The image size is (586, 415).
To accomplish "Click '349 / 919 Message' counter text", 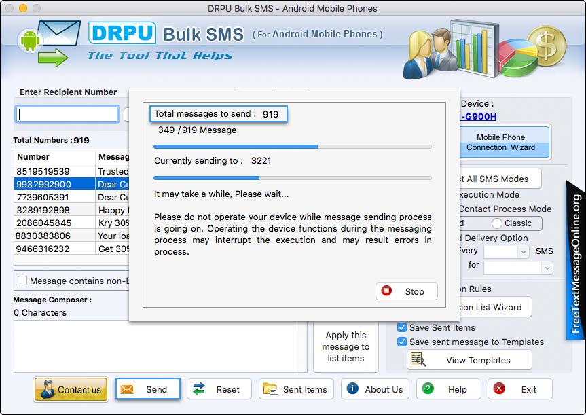I will pos(197,130).
